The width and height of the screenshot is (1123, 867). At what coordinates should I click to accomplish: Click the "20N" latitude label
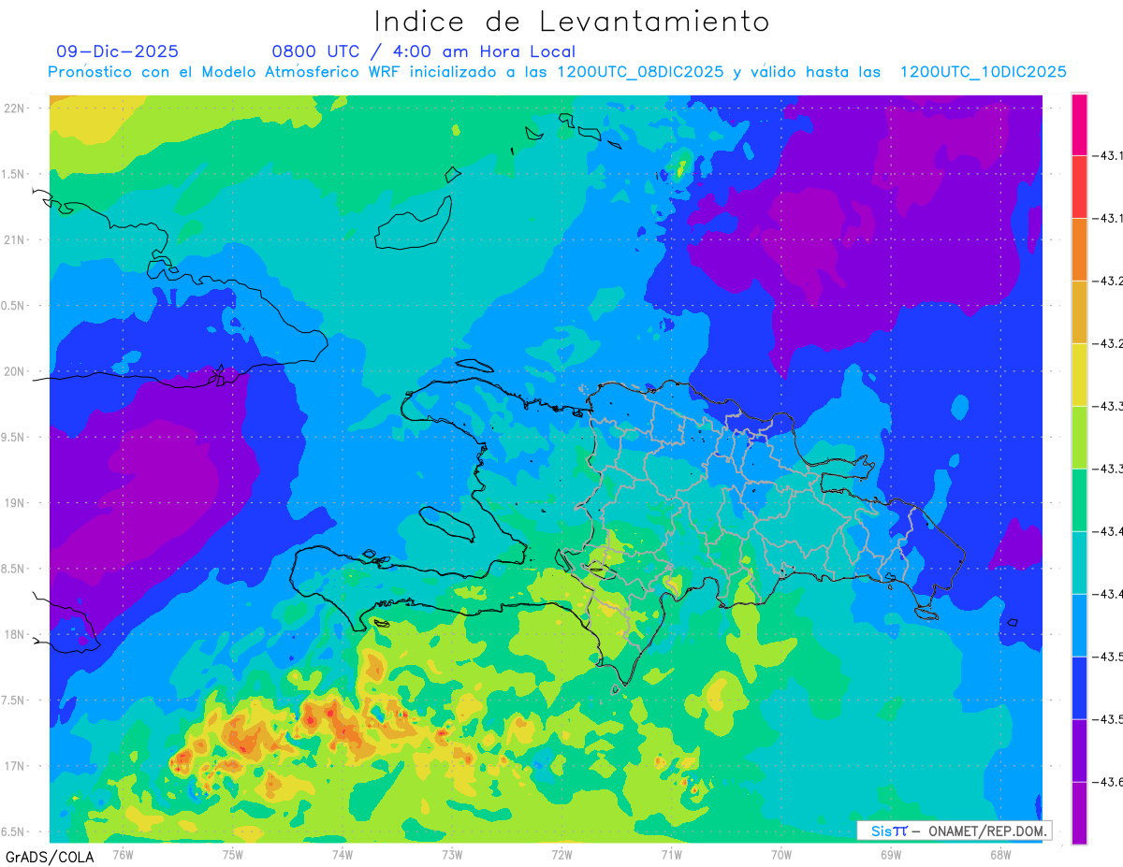coord(15,371)
